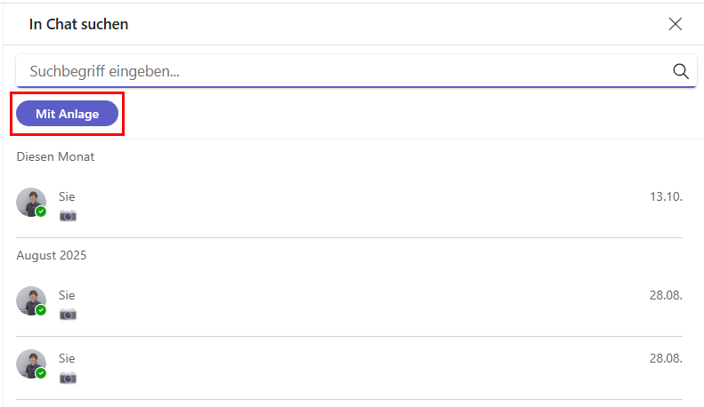Open the avatar of the last August message
The width and height of the screenshot is (704, 407).
point(30,363)
